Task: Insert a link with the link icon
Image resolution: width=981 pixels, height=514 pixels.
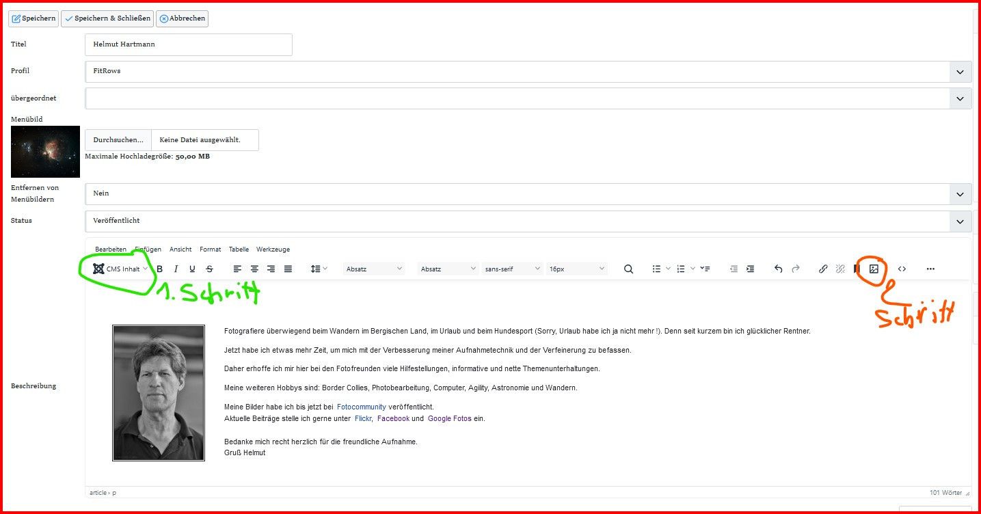Action: point(823,269)
